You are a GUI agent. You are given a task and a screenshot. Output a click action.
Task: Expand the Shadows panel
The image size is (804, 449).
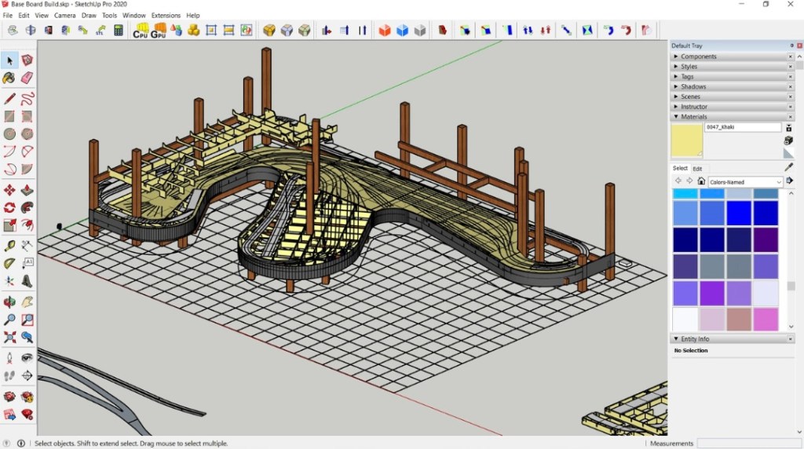[693, 86]
